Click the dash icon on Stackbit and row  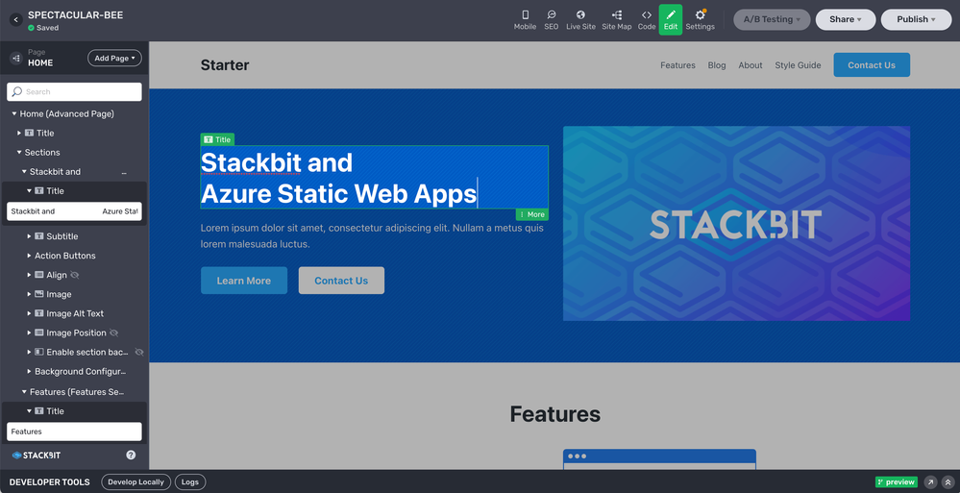coord(124,173)
